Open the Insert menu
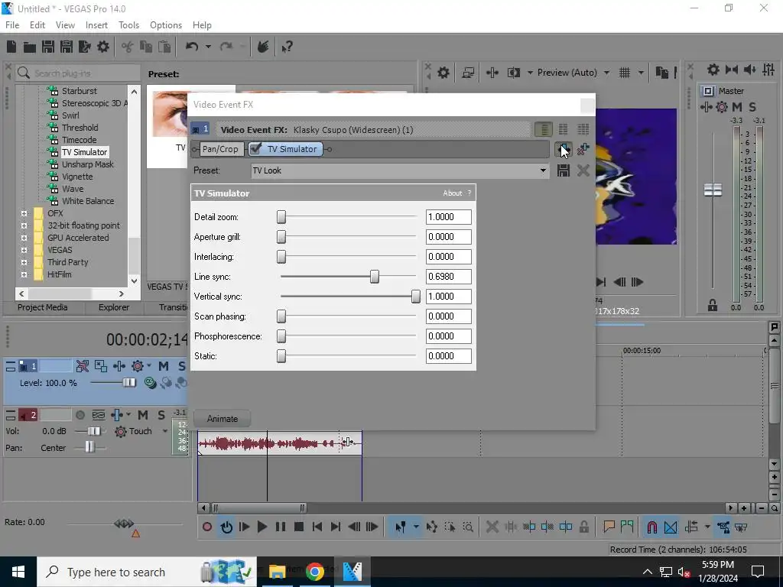783x587 pixels. tap(96, 25)
